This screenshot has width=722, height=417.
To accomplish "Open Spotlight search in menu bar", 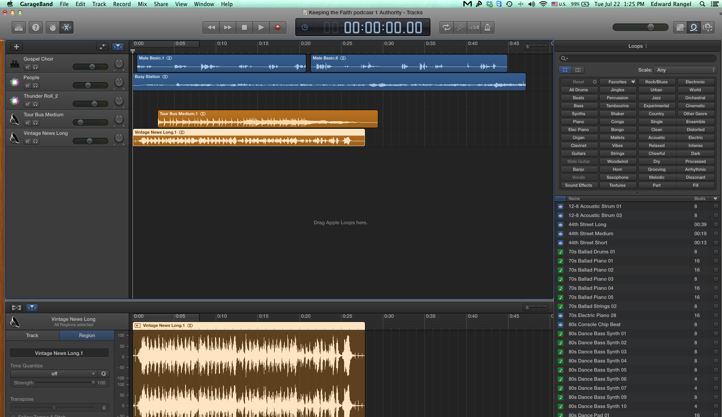I will (702, 4).
